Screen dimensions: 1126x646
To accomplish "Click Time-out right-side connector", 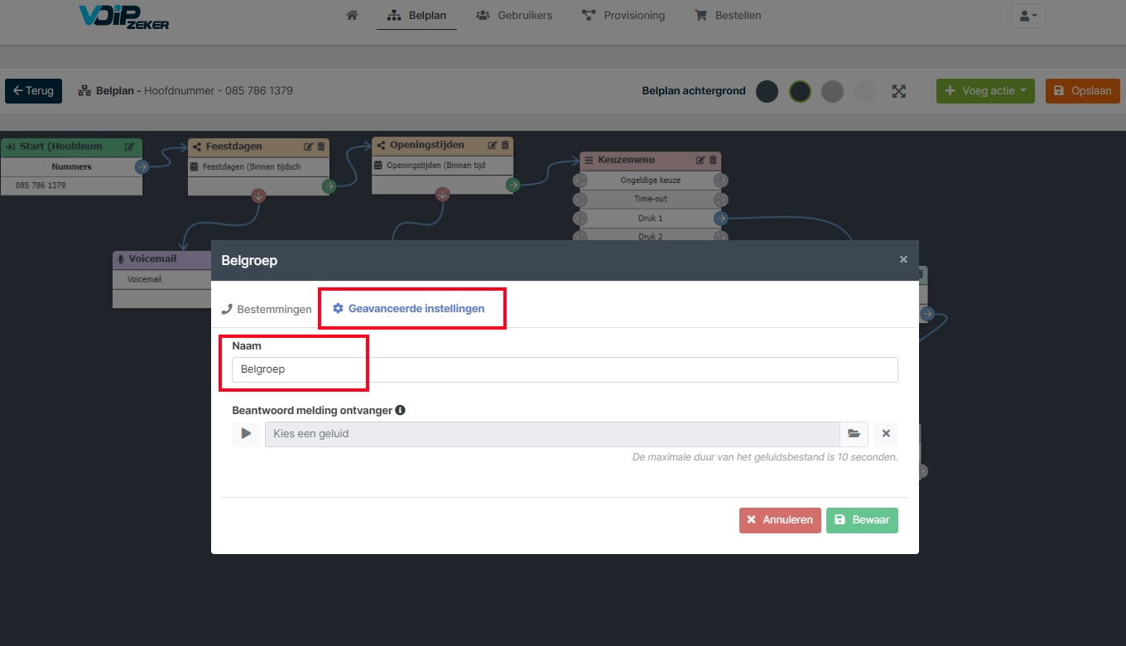I will click(720, 200).
